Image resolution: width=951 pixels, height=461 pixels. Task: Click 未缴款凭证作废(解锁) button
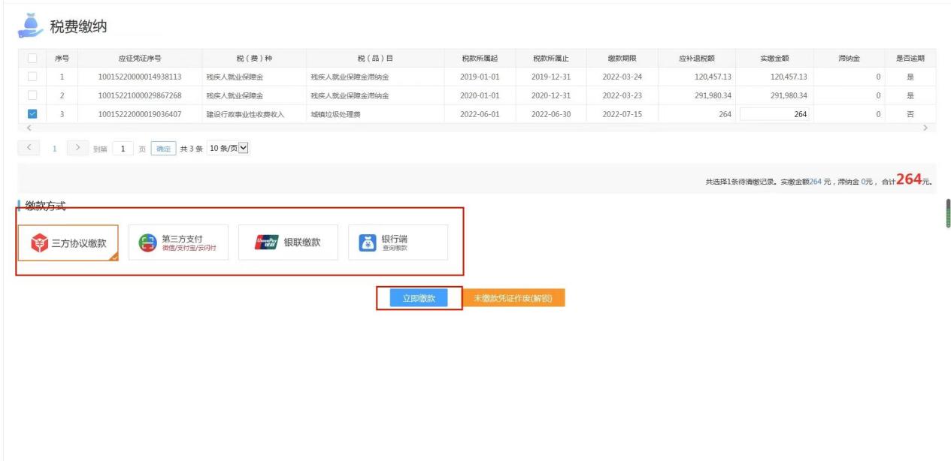click(x=513, y=298)
